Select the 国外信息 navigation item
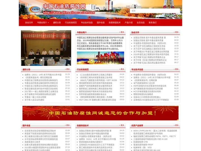The image size is (201, 151). tap(101, 23)
